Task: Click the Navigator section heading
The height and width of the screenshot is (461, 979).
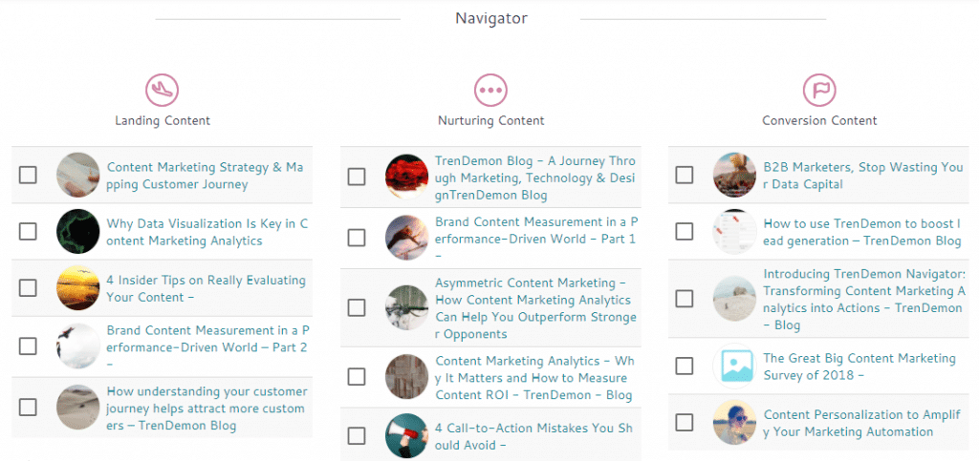Action: pos(490,18)
